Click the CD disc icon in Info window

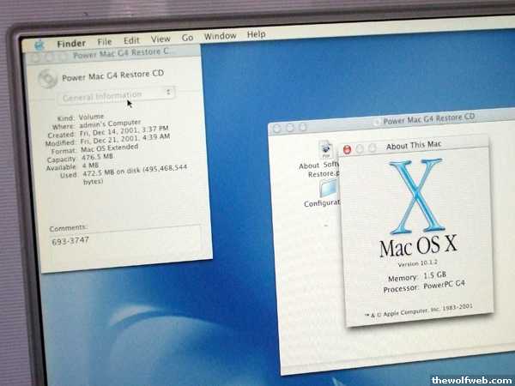tap(47, 77)
